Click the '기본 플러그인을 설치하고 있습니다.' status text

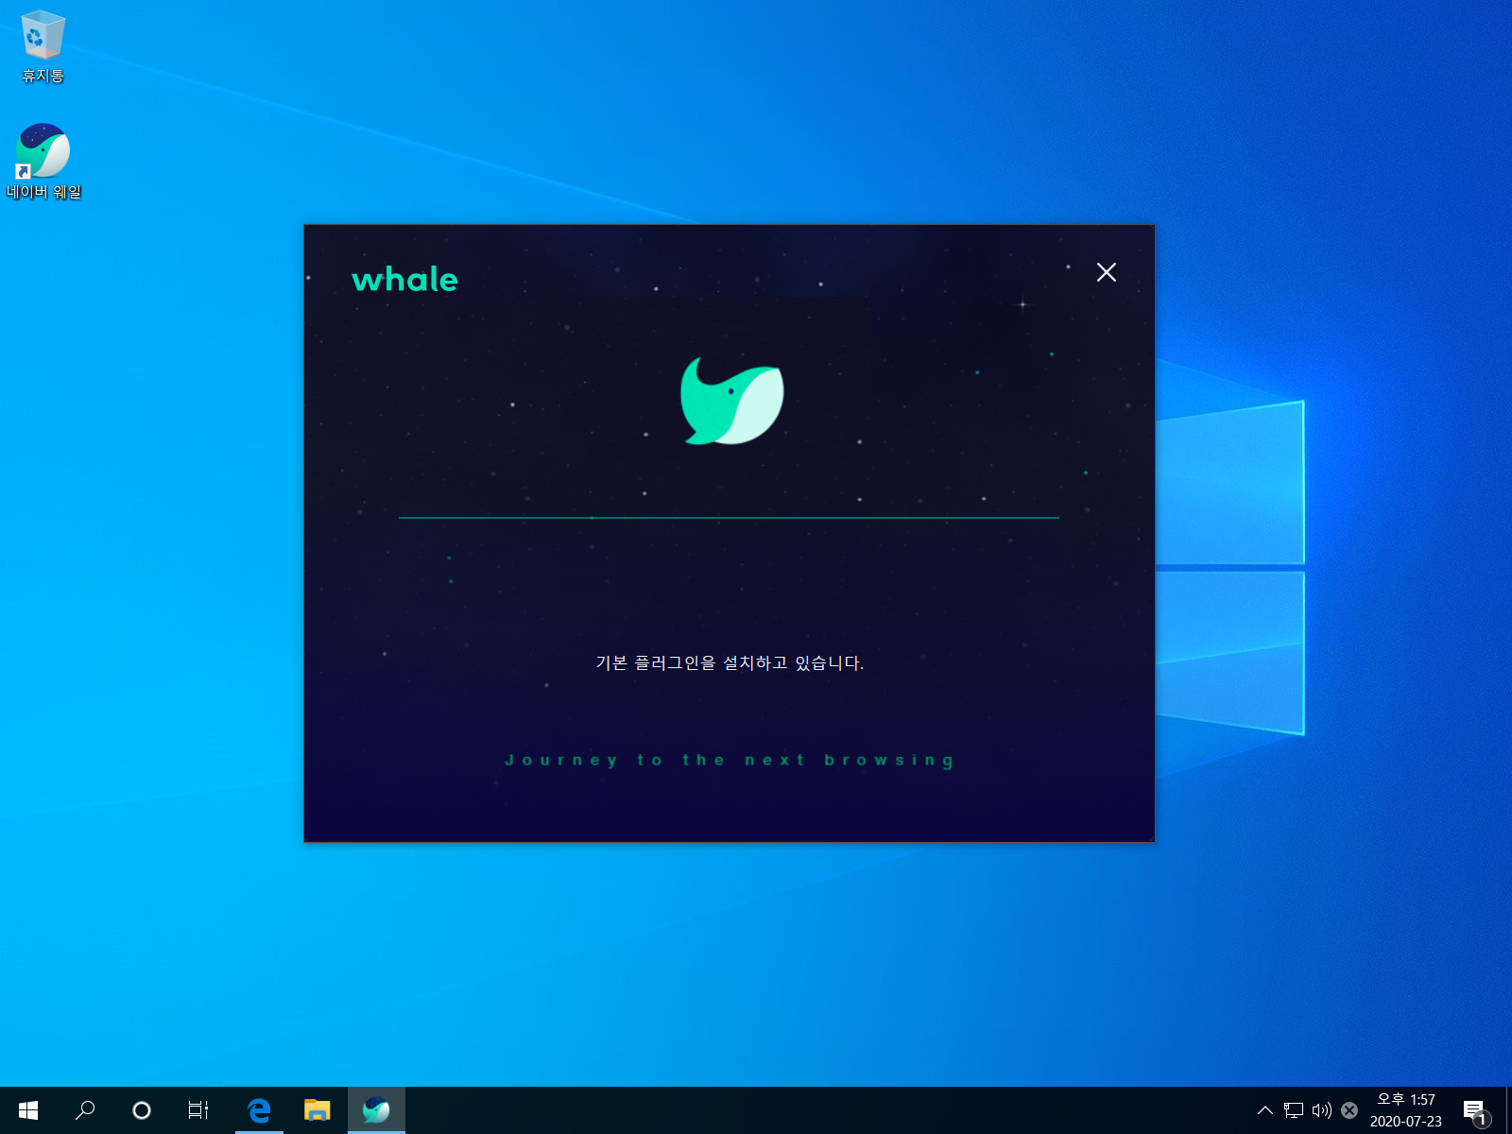pyautogui.click(x=730, y=662)
